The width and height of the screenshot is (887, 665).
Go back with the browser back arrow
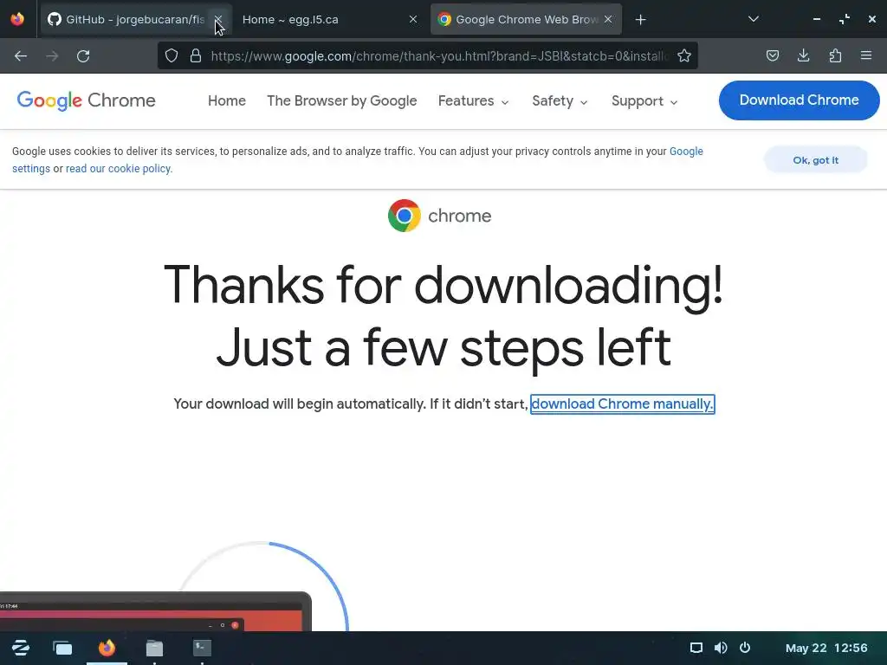[21, 56]
